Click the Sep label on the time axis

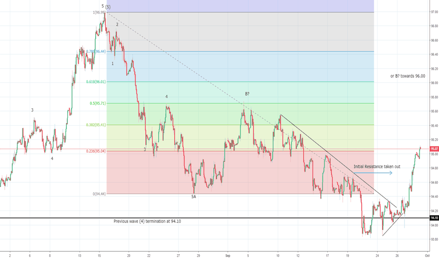click(x=228, y=256)
